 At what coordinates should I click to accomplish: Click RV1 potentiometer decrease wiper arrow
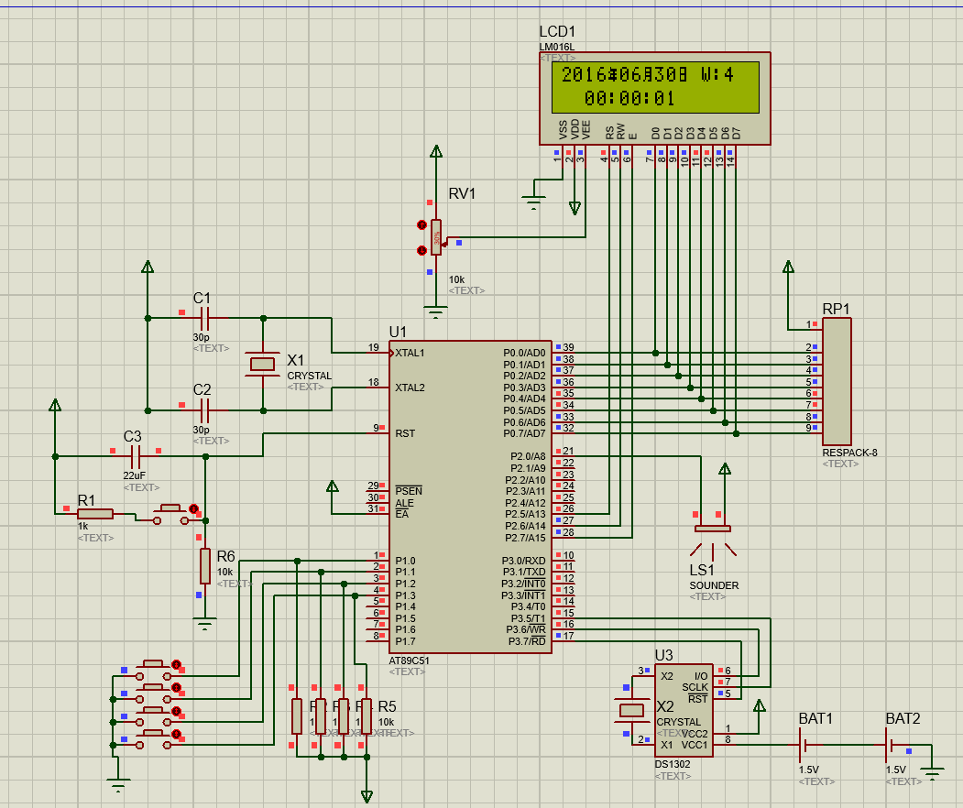pyautogui.click(x=421, y=250)
